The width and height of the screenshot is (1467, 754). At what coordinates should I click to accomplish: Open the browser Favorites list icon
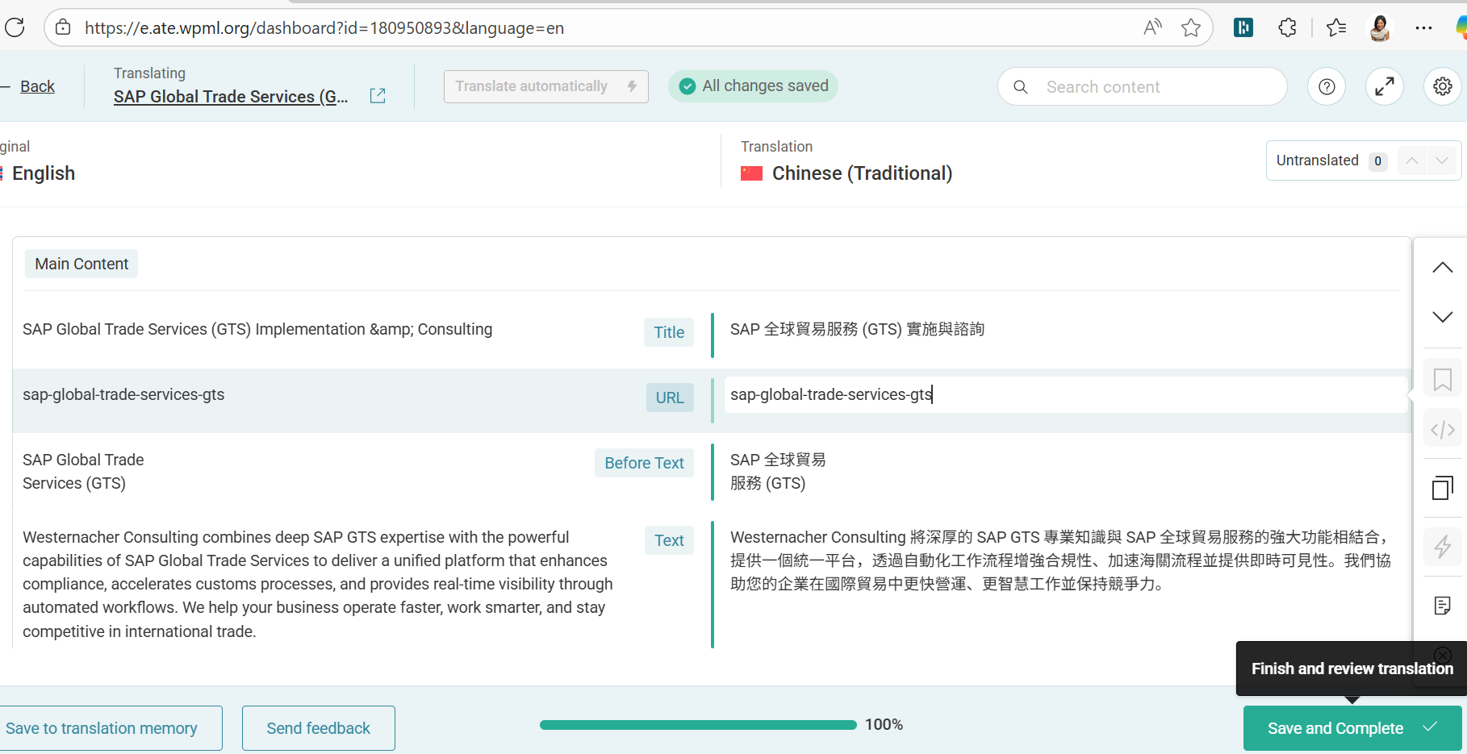[x=1336, y=28]
